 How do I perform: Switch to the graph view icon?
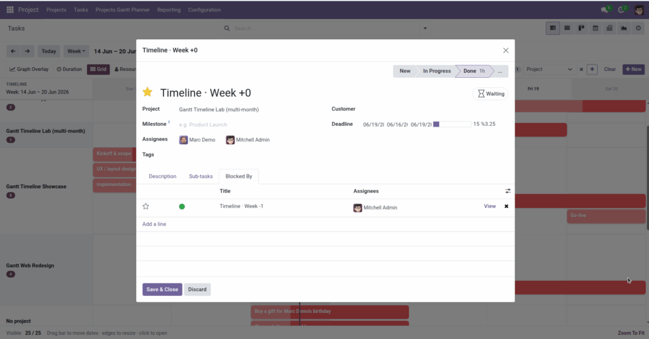pyautogui.click(x=624, y=28)
